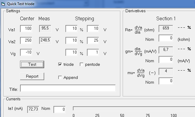
Task: Click the gm Nom mA/V field
Action: point(166,60)
